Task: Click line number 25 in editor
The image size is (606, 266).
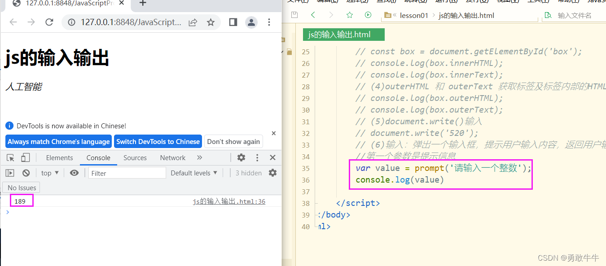Action: coord(306,52)
